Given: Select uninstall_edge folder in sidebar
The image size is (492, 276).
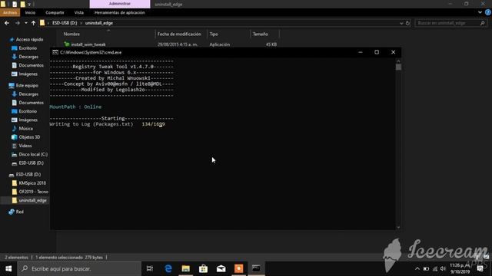Looking at the screenshot, I should [x=32, y=200].
